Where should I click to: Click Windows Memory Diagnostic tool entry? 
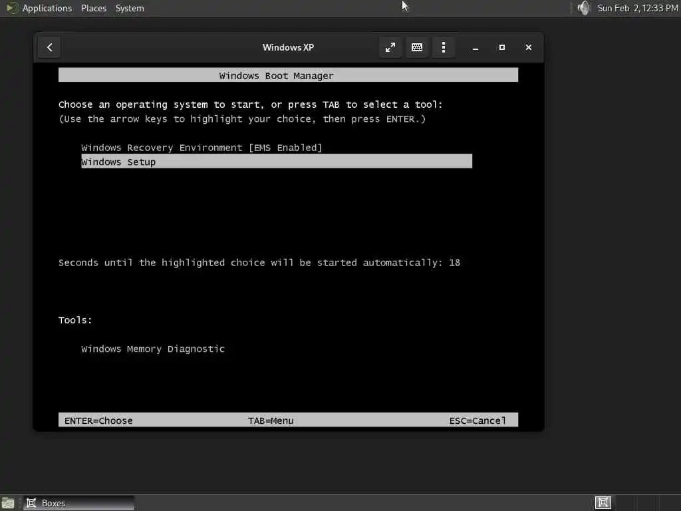click(153, 349)
